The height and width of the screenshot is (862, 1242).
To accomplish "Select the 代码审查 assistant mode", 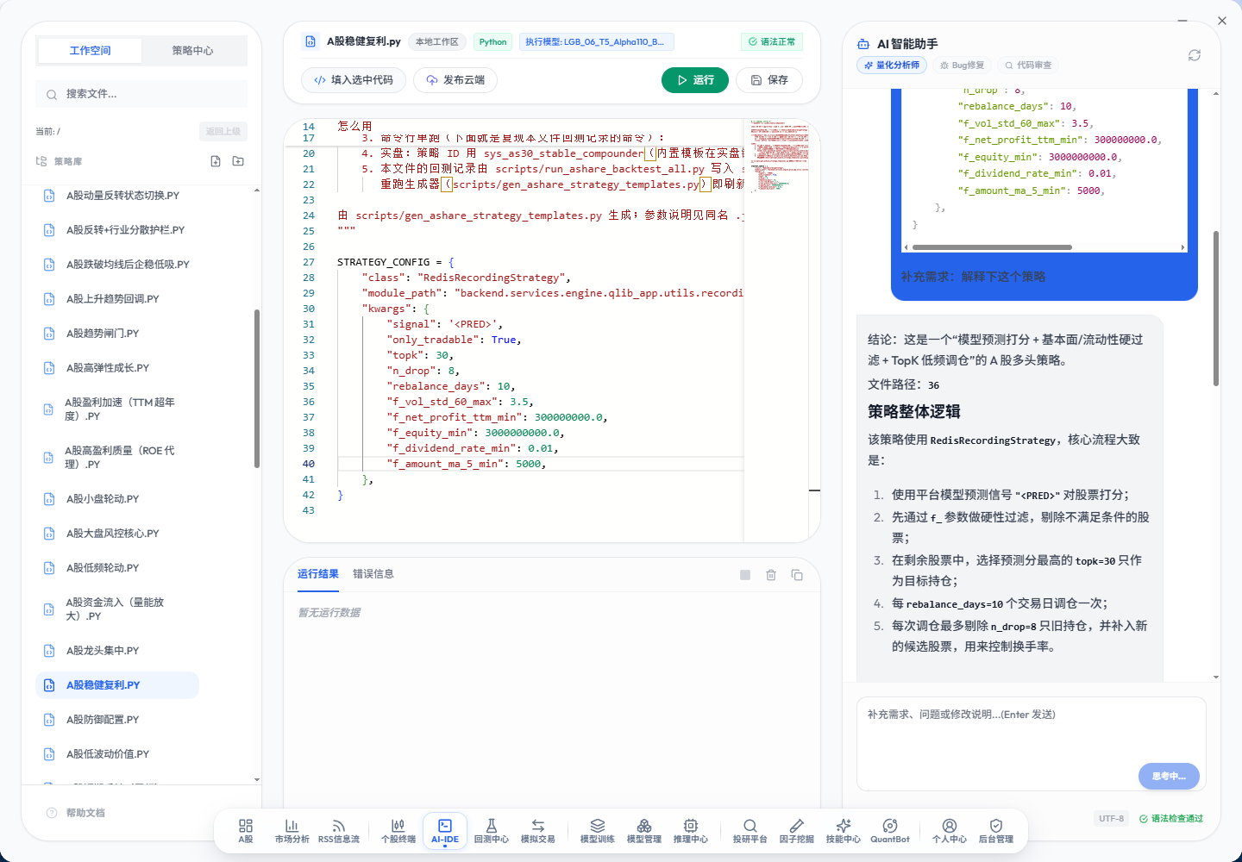I will point(1028,66).
